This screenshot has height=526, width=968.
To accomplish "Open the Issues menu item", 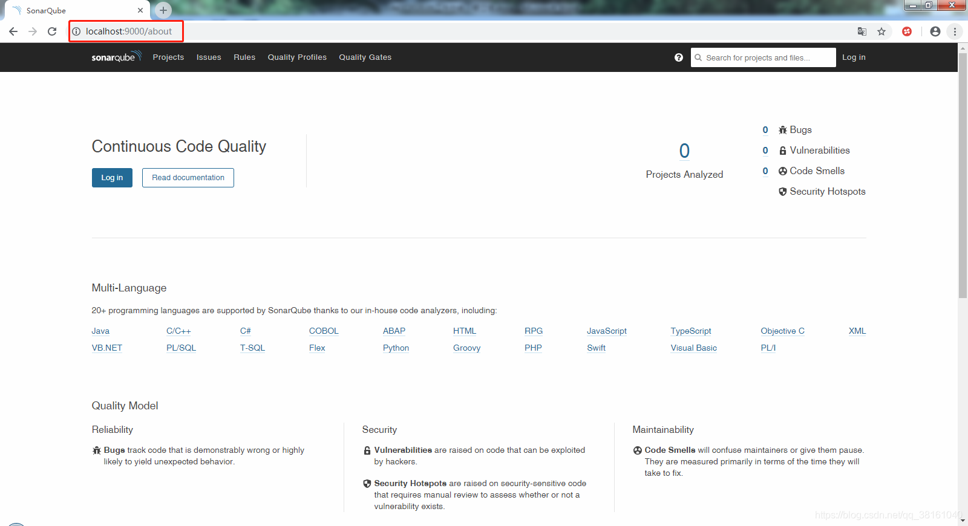I will click(209, 57).
